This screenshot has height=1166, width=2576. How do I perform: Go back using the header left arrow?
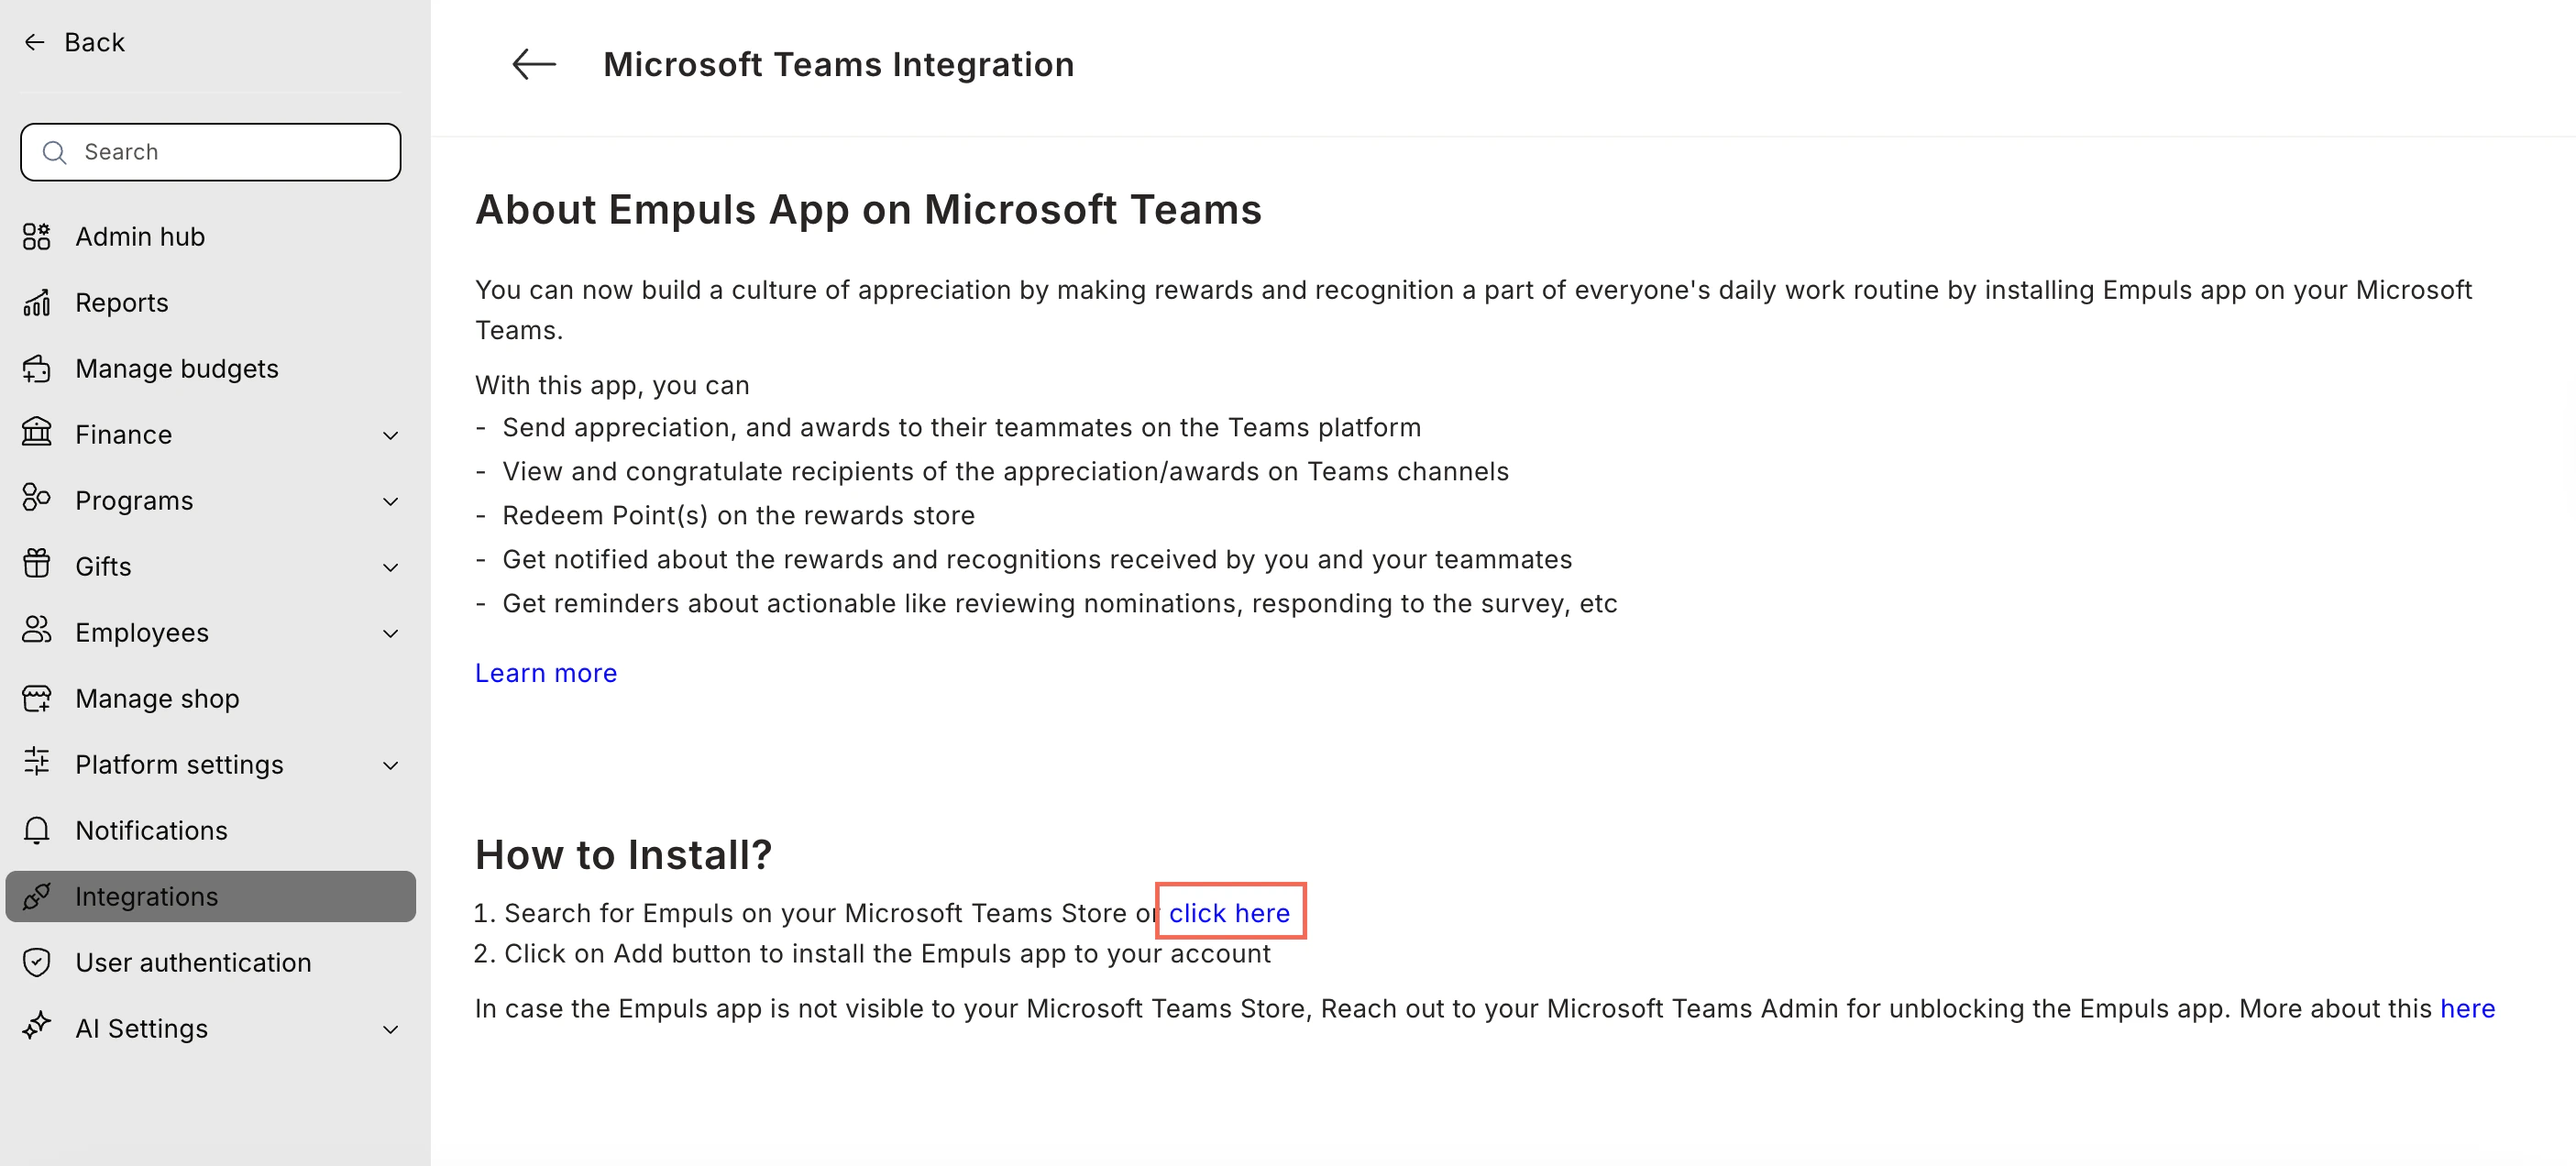(x=534, y=65)
